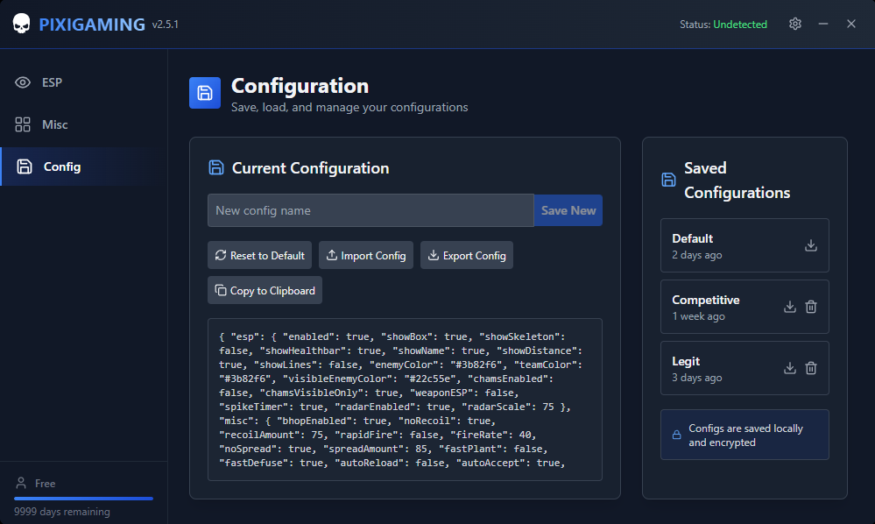Delete the Competitive saved configuration

click(811, 307)
